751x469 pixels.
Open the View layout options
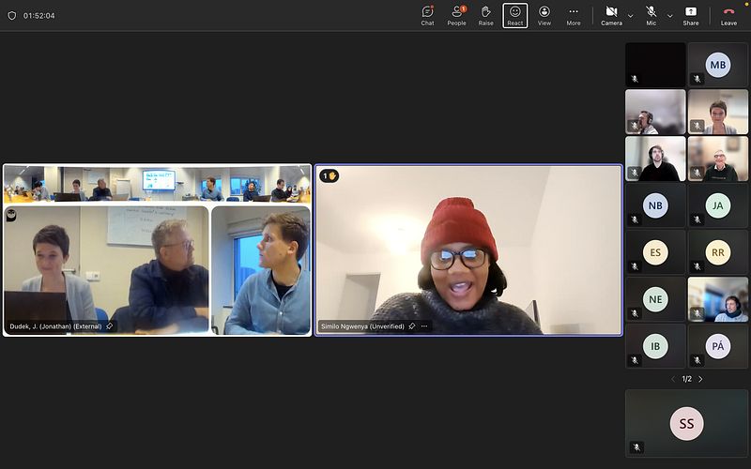click(x=544, y=15)
